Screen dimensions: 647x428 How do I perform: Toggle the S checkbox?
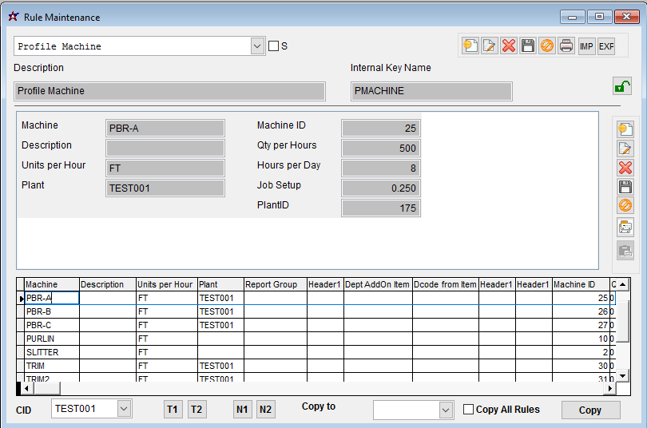click(274, 46)
